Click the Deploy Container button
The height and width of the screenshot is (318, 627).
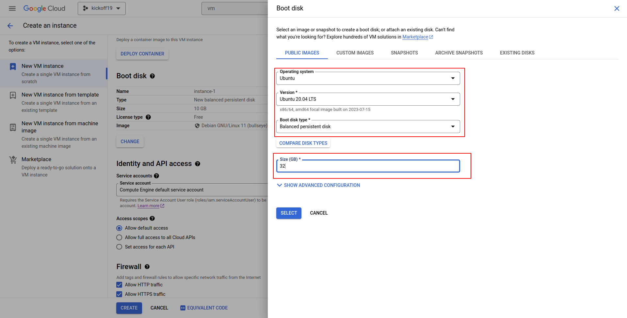click(142, 54)
